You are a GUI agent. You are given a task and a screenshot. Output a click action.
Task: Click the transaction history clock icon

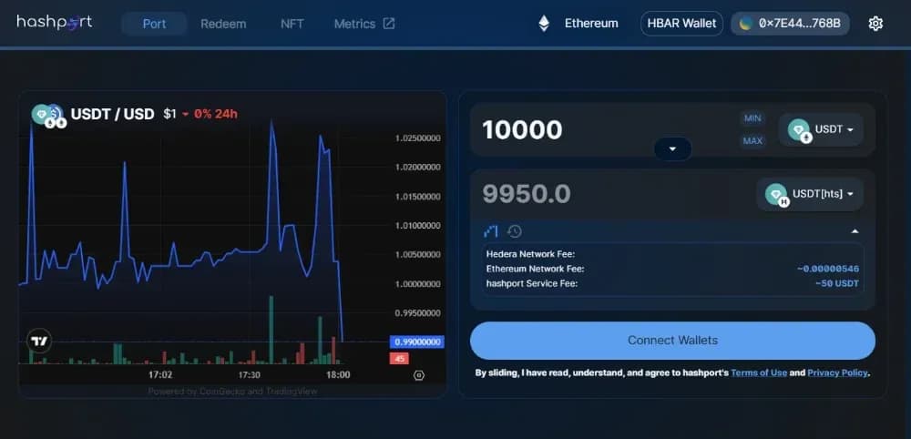pos(514,231)
